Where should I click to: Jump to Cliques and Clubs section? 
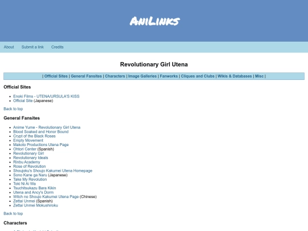coord(197,76)
